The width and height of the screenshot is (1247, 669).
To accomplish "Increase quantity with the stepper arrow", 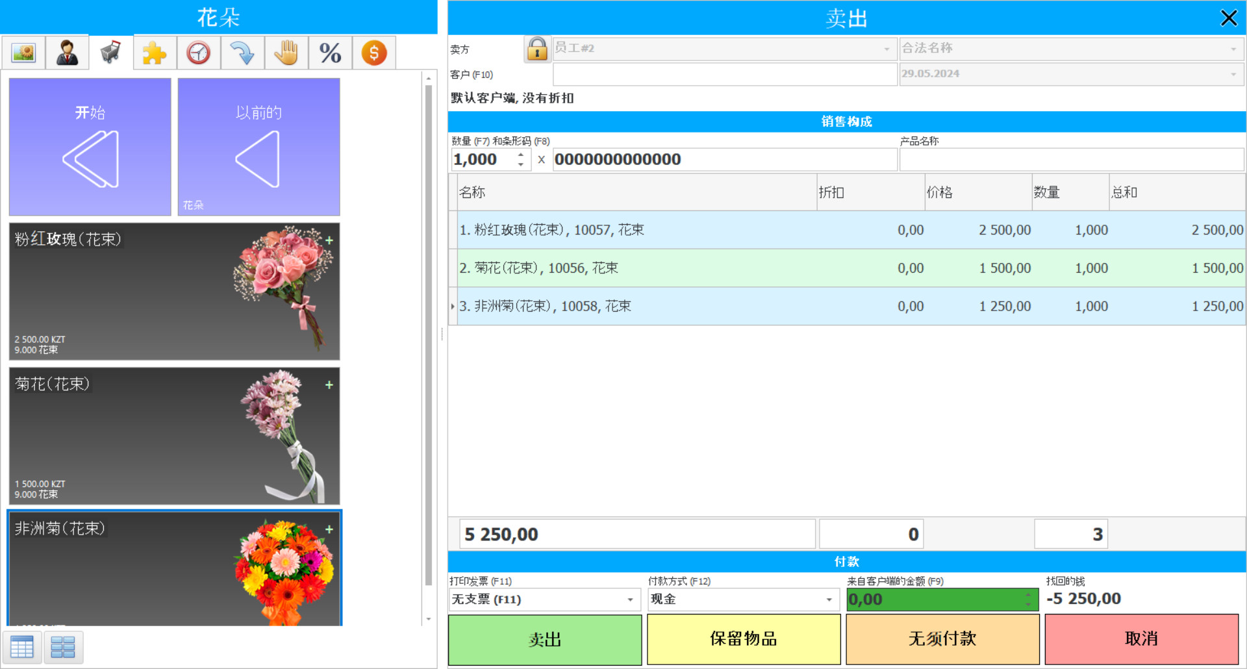I will (x=520, y=155).
